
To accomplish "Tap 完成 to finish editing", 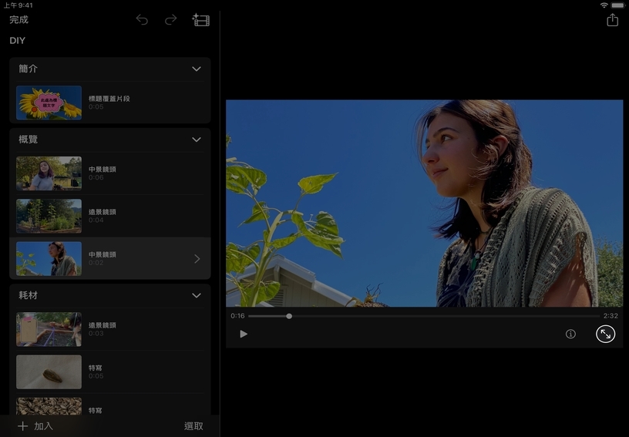I will 18,20.
